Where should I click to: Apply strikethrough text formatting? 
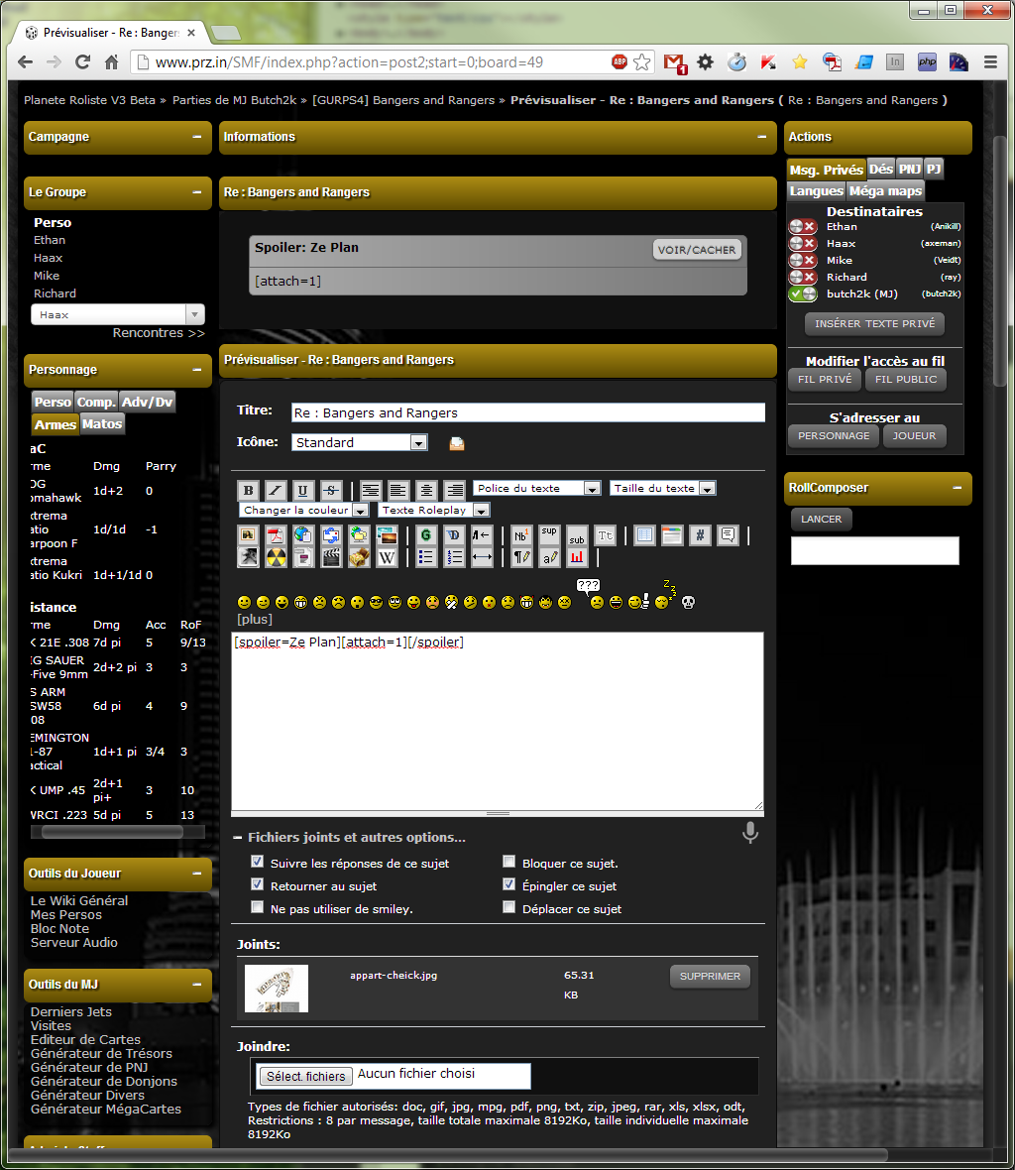(331, 490)
